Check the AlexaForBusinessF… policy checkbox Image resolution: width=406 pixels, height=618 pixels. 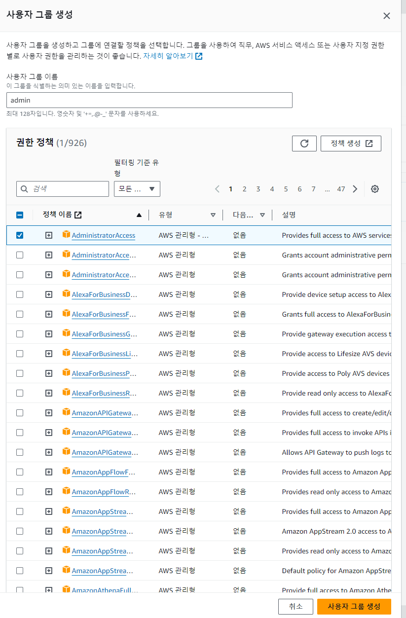20,314
